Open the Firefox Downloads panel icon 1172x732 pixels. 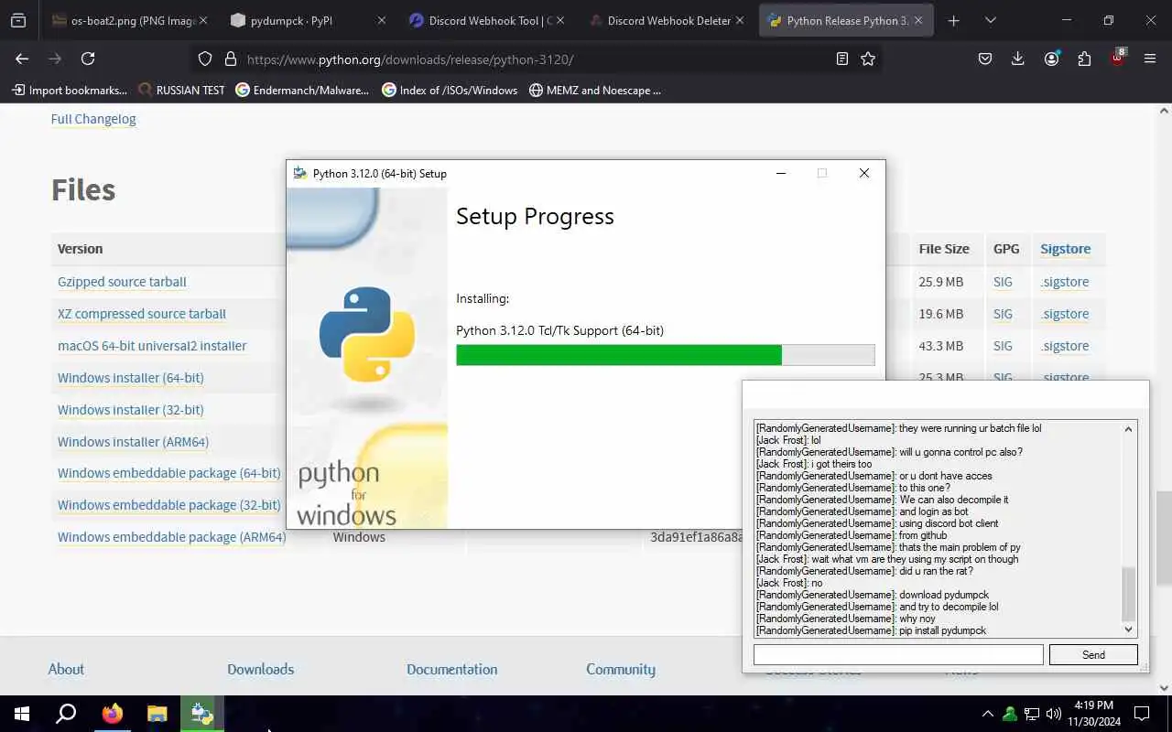[1018, 59]
